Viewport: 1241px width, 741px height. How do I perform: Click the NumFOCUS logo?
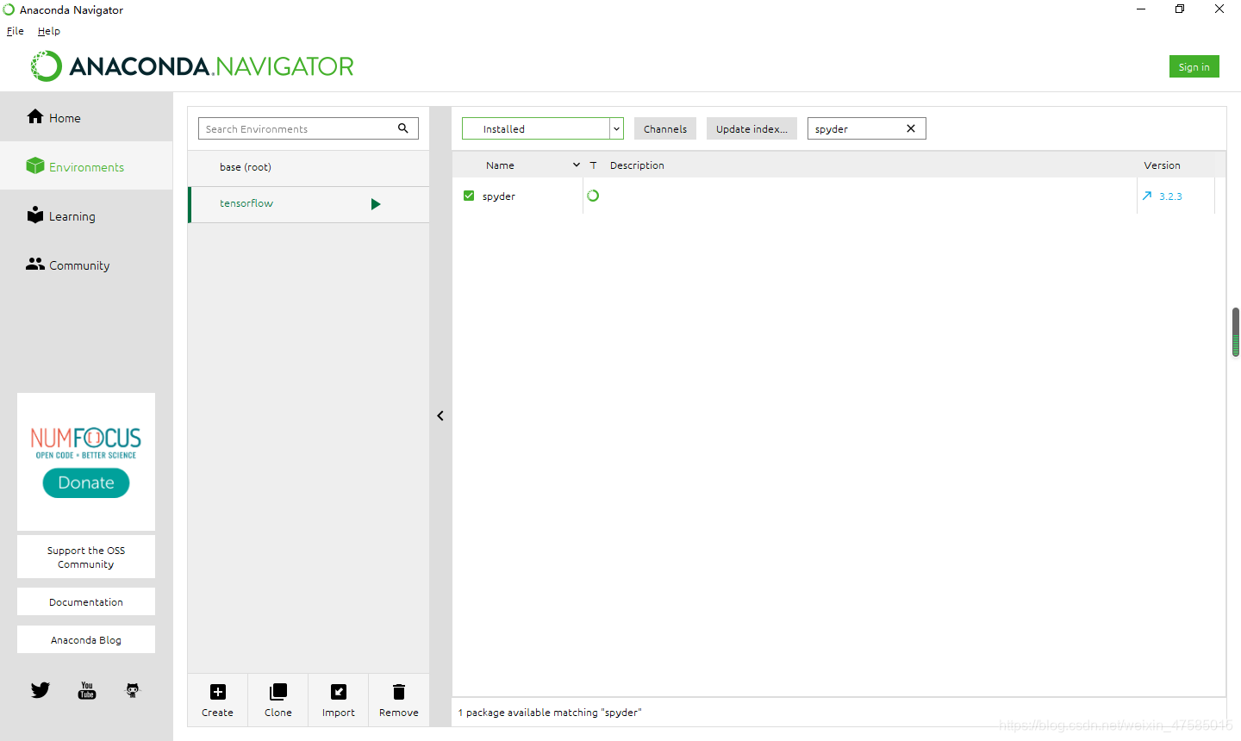(x=86, y=442)
